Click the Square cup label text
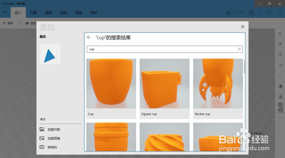This screenshot has height=158, width=285. pos(149,114)
